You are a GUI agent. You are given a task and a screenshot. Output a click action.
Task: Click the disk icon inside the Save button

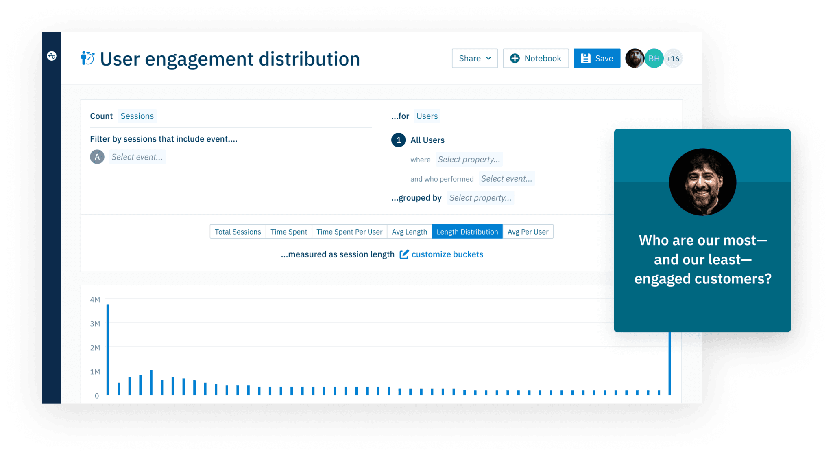585,58
